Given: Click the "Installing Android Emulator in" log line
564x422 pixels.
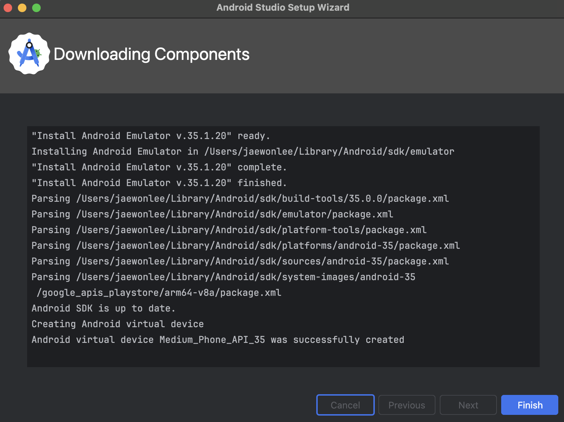Looking at the screenshot, I should coord(243,151).
